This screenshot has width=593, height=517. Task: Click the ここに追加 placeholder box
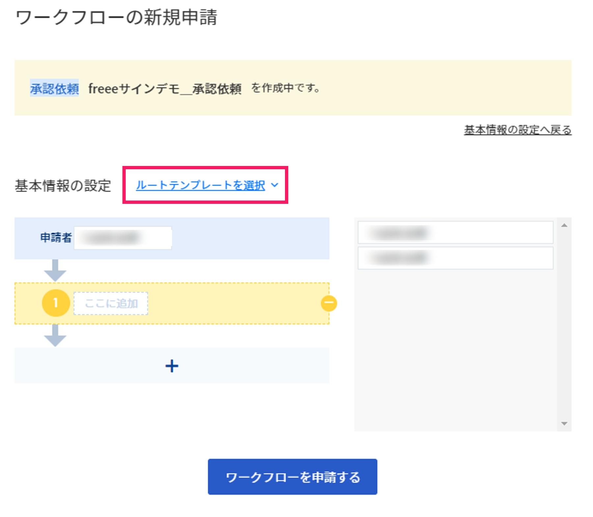click(111, 303)
